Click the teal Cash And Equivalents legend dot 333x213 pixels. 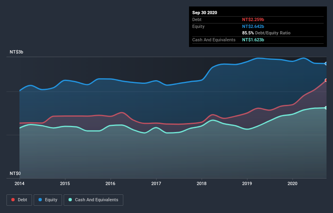tap(70, 200)
